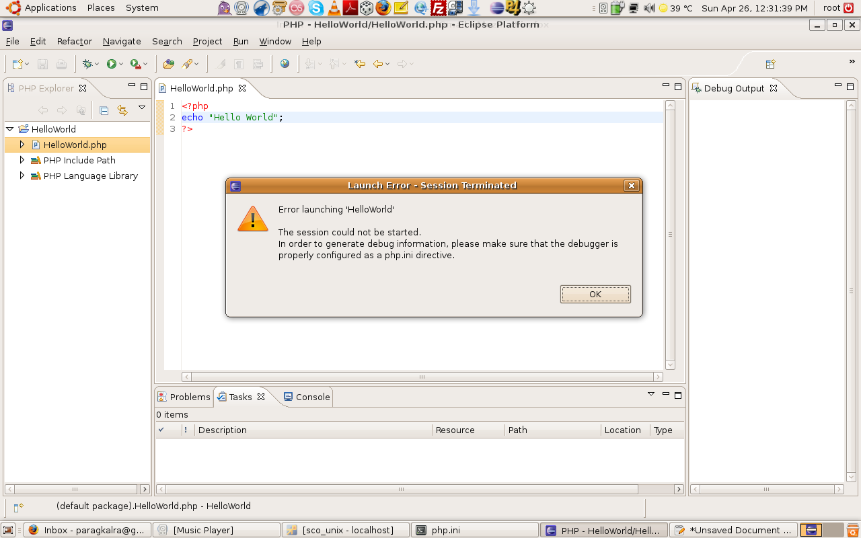This screenshot has height=538, width=861.
Task: Expand the PHP Include Path node
Action: pos(22,160)
